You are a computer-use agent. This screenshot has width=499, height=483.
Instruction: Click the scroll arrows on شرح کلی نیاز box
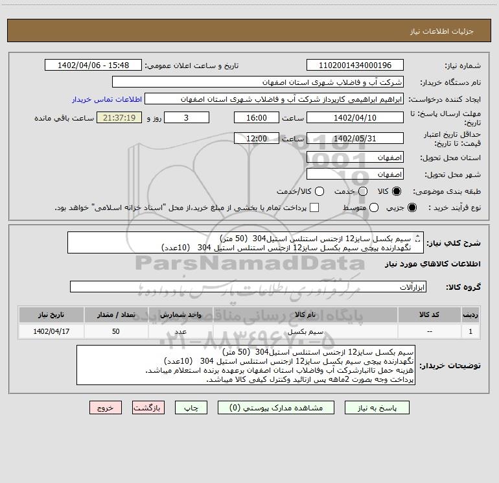point(418,238)
